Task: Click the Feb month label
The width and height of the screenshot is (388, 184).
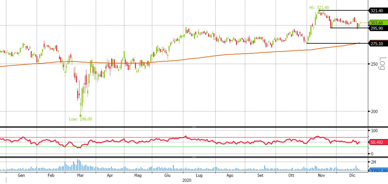Action: 51,176
